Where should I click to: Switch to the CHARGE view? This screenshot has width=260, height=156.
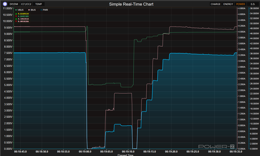[x=215, y=4]
